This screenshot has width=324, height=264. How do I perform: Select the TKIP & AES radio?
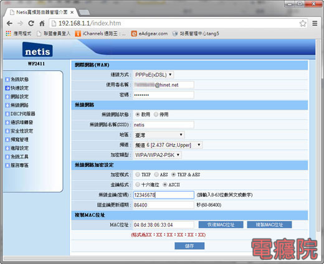click(173, 174)
